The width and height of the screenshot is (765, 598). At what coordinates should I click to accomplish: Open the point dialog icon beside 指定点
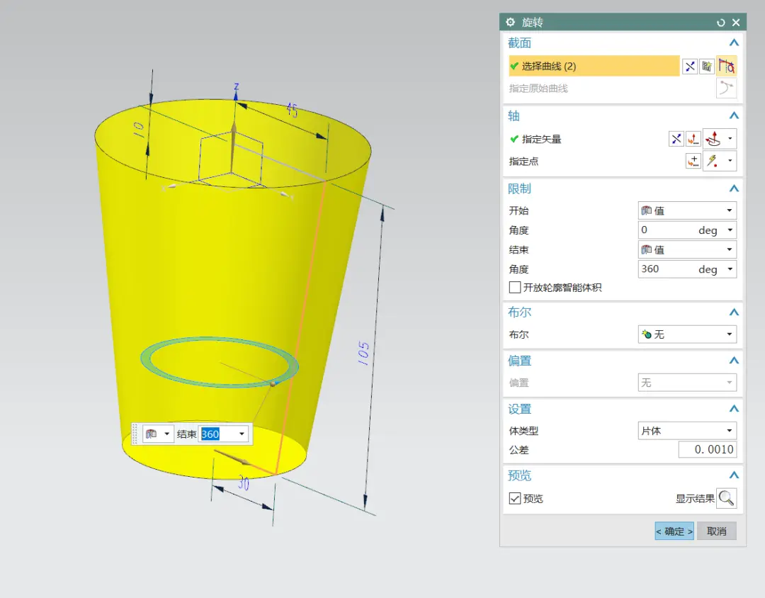click(x=693, y=161)
